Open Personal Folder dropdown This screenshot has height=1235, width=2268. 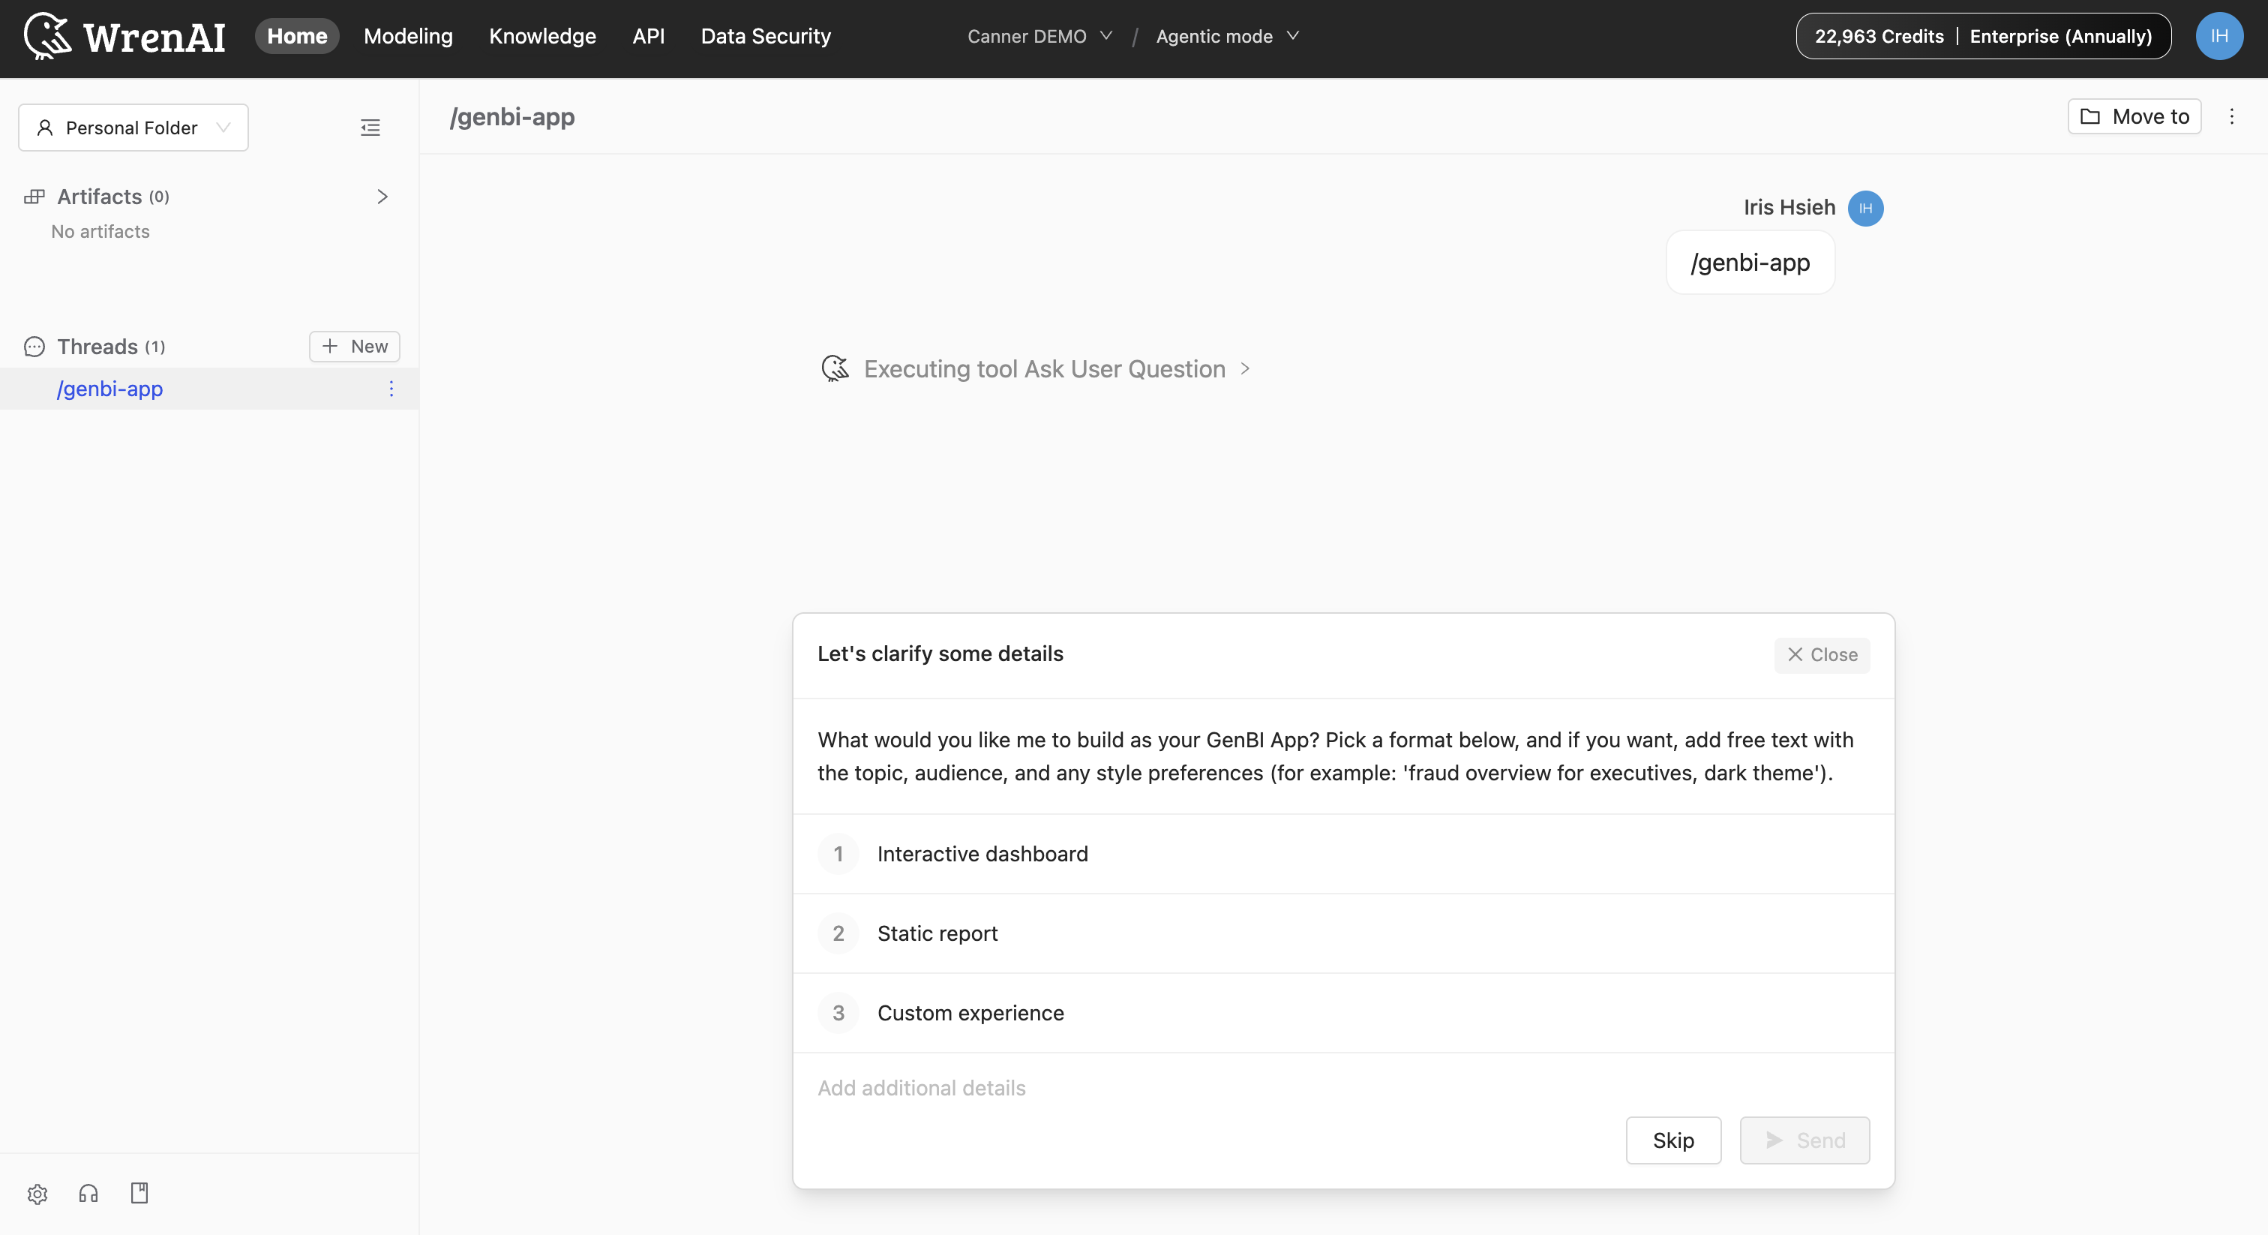[133, 128]
